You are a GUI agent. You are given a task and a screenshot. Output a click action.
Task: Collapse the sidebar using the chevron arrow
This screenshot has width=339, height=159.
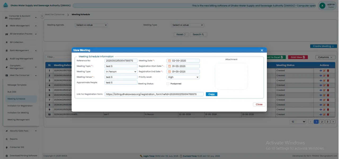[42, 16]
